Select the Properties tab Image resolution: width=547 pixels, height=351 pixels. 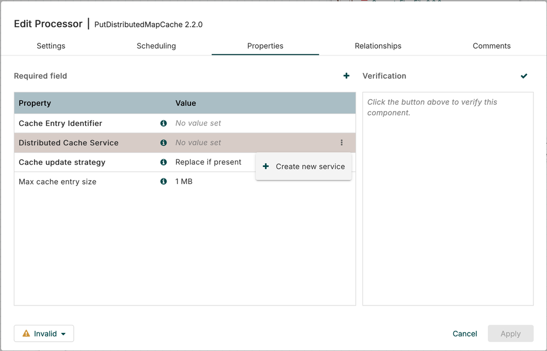point(265,46)
